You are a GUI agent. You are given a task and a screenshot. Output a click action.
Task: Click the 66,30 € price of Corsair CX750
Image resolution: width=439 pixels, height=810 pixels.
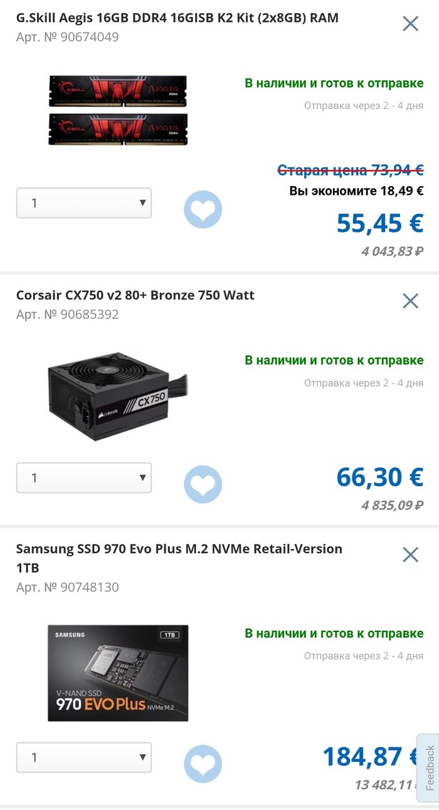380,477
